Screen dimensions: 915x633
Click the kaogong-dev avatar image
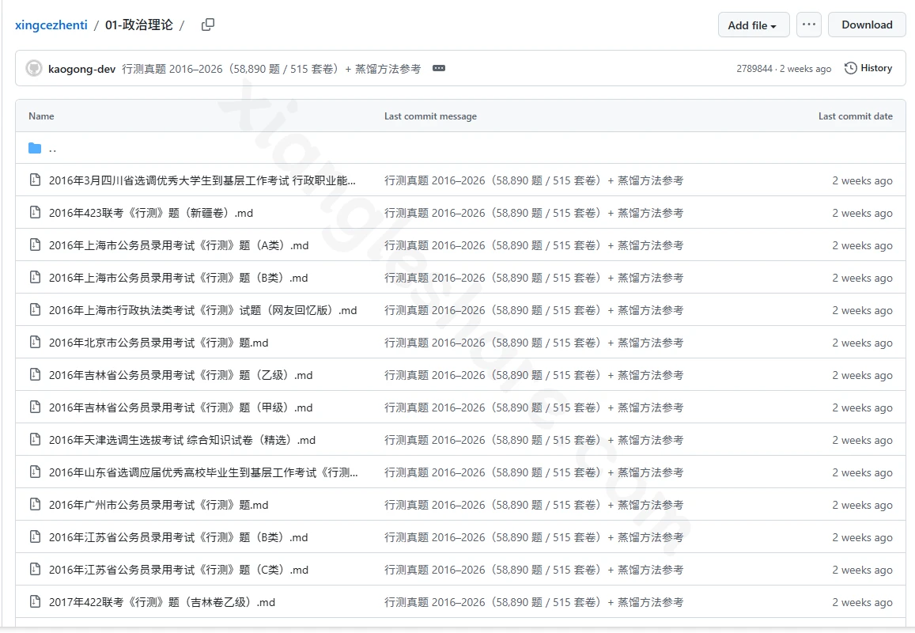34,68
